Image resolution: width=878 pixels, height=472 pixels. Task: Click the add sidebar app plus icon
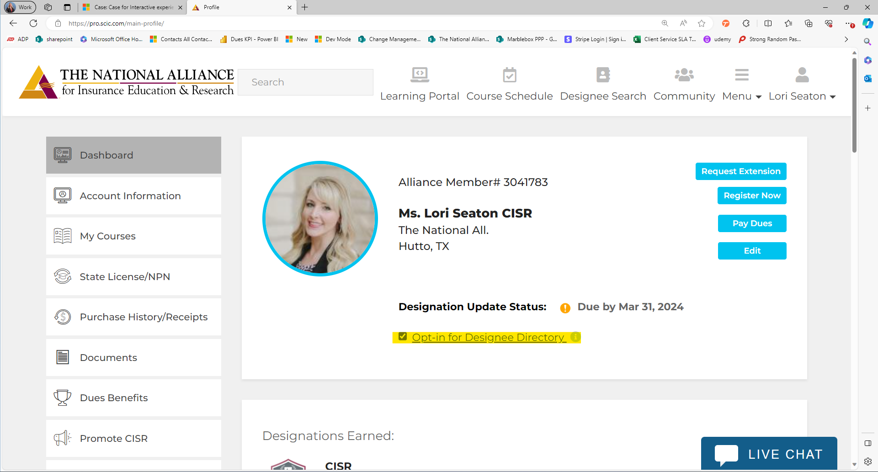tap(868, 108)
